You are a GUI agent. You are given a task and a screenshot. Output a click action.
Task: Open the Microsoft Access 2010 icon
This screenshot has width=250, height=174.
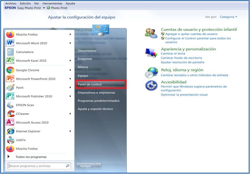[10, 123]
